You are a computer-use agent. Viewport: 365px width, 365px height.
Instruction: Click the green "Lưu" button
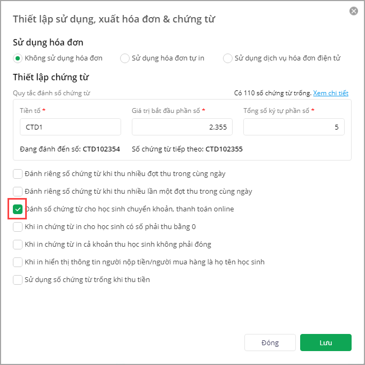coord(325,343)
